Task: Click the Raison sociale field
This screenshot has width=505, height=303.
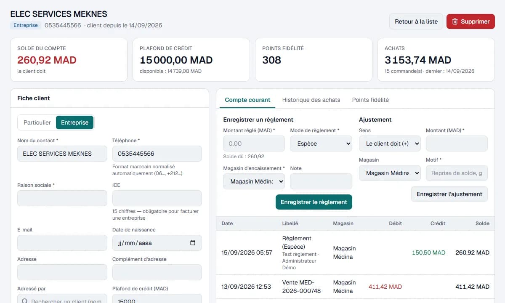Action: pos(62,198)
